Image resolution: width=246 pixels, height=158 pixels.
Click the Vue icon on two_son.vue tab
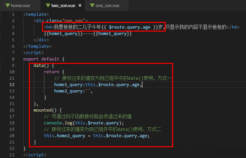tap(48, 5)
